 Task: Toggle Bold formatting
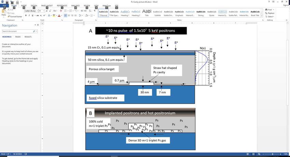click(26, 16)
